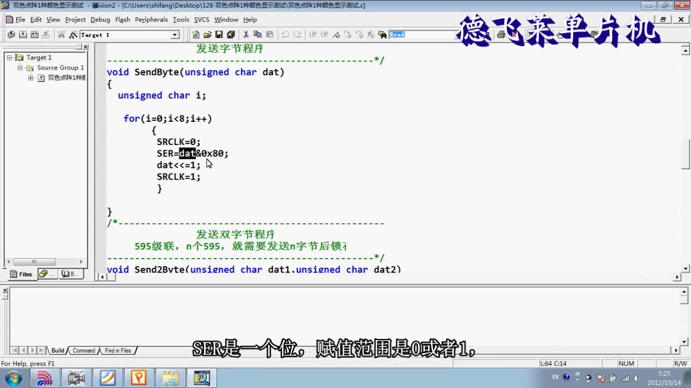Screen dimensions: 691x388
Task: Open the Project menu
Action: [x=76, y=19]
